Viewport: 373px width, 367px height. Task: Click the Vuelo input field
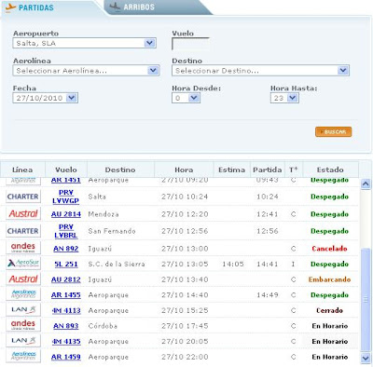tap(190, 44)
